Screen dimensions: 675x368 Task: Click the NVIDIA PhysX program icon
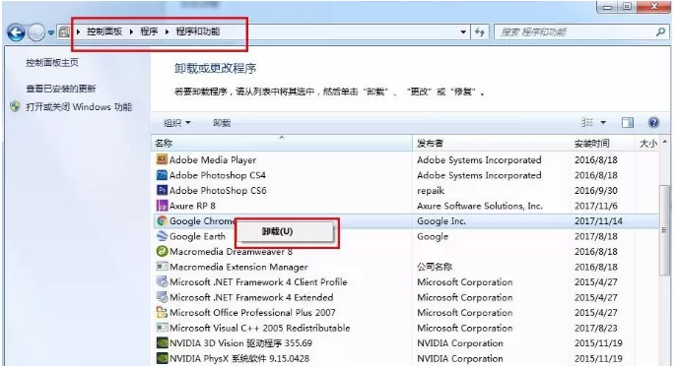pos(162,358)
